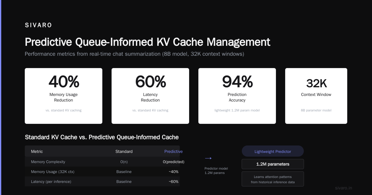Click the Lightweight Predictor pill
The image size is (372, 195).
click(273, 151)
